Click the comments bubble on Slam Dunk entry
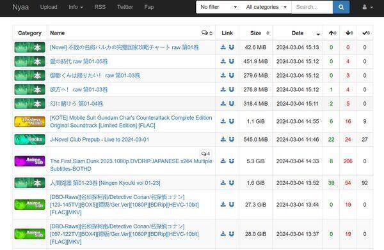This screenshot has height=250, width=384. tap(205, 154)
